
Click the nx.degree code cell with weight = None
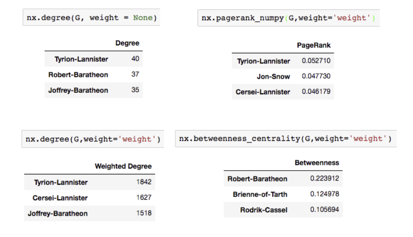point(90,18)
